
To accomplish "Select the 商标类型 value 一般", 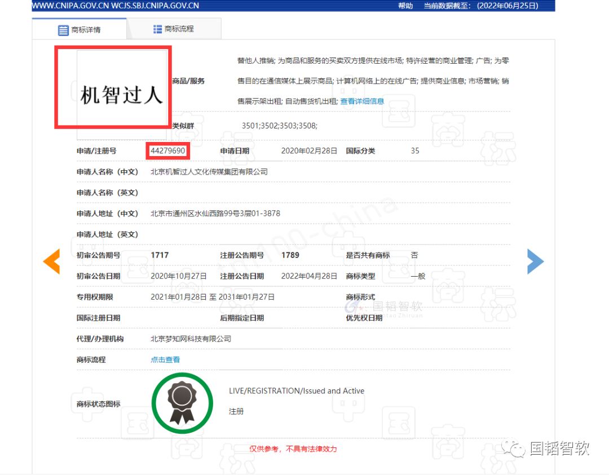I will pos(418,276).
